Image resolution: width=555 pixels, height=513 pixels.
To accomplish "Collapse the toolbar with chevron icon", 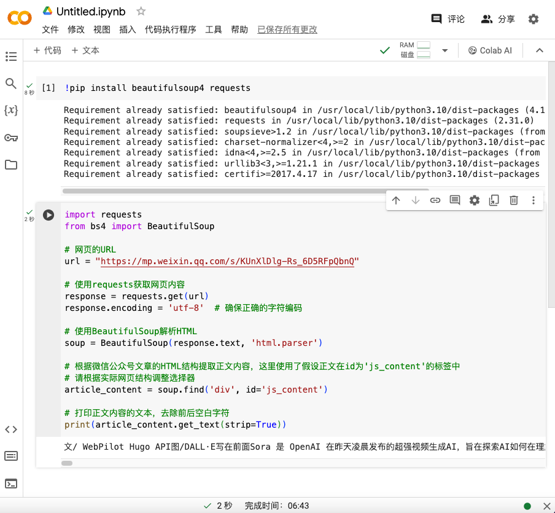I will 539,50.
